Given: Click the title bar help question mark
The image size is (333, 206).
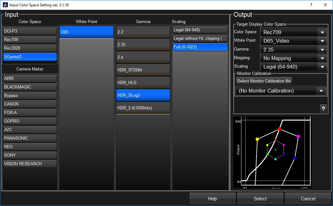Looking at the screenshot, I should (311, 5).
